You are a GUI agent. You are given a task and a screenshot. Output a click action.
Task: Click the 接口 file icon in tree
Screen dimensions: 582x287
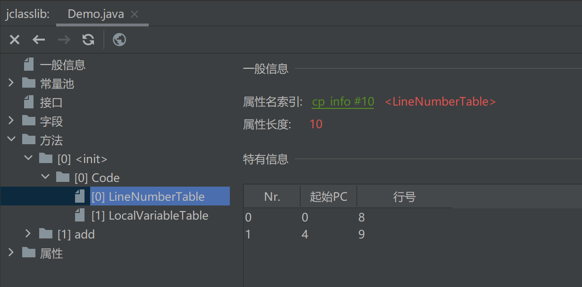(x=29, y=102)
